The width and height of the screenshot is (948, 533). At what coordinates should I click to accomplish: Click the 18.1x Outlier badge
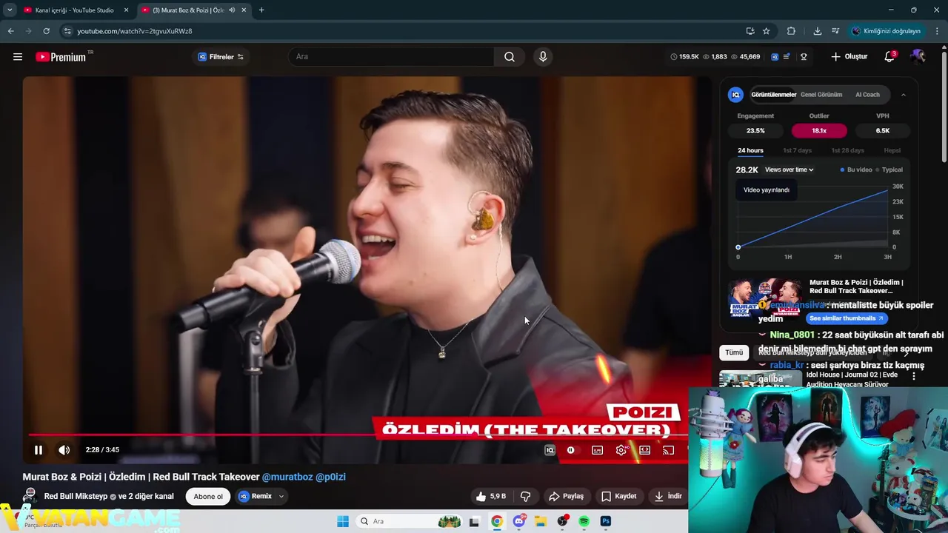click(x=819, y=130)
